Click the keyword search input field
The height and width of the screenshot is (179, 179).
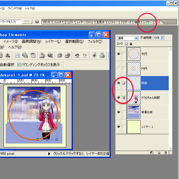click(10, 22)
